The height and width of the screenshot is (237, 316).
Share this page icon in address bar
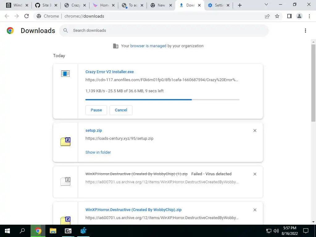click(267, 16)
